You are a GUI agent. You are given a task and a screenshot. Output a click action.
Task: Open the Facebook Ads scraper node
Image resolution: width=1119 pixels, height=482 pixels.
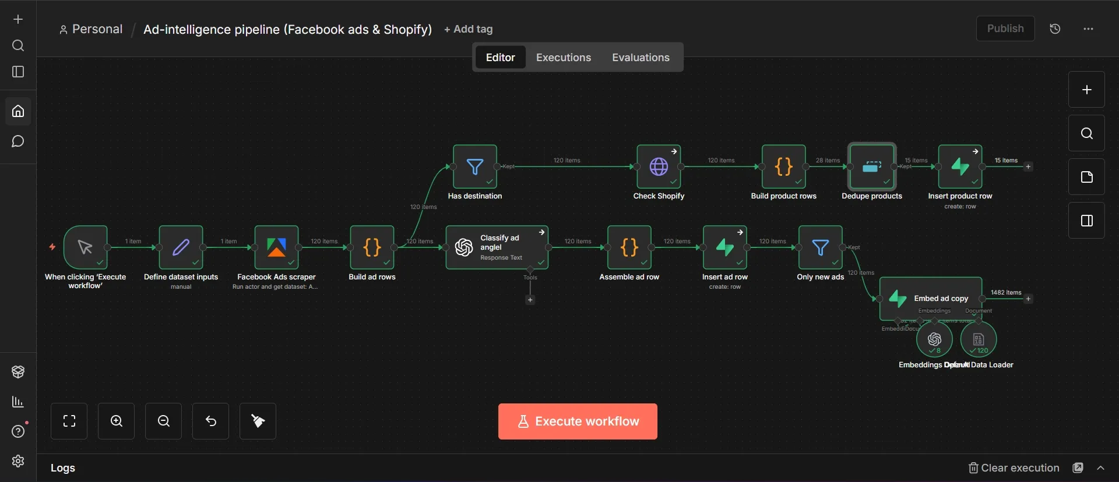tap(276, 247)
